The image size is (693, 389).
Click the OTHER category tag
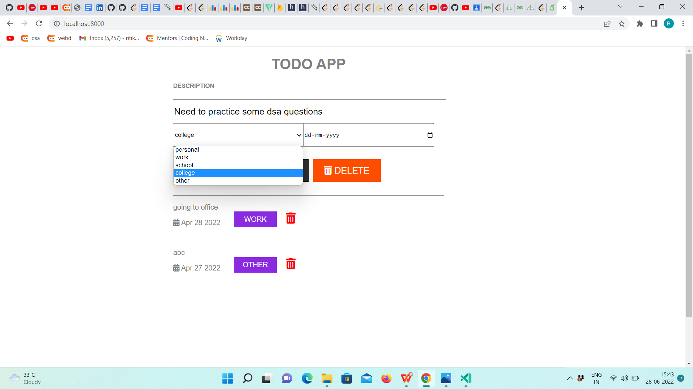coord(255,265)
